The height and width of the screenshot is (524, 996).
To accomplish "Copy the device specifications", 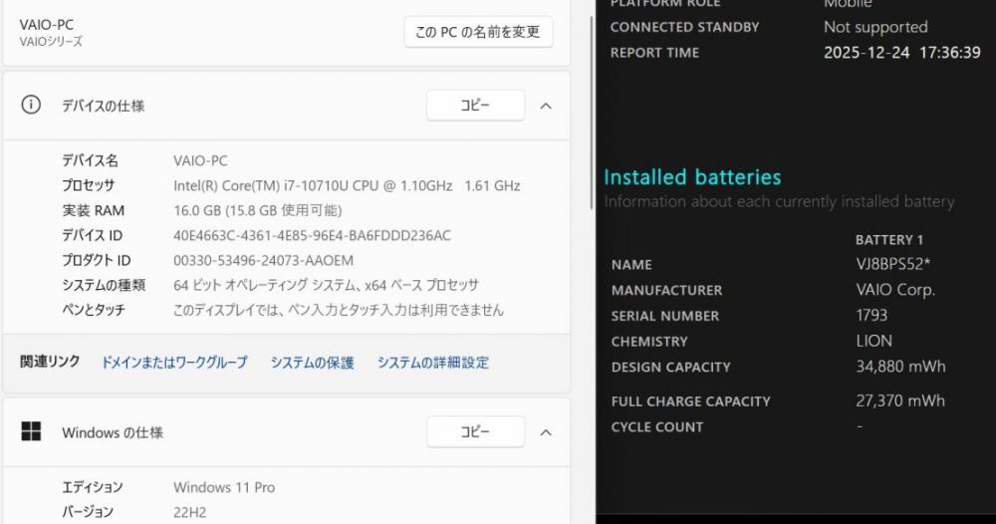I will [x=475, y=106].
